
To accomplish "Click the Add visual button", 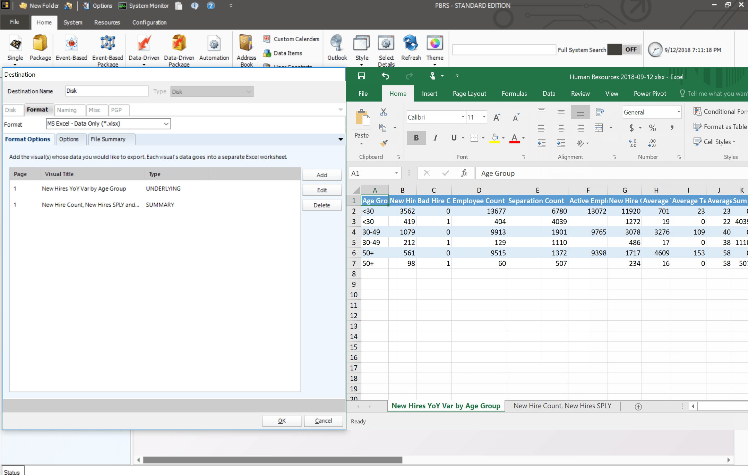I will pyautogui.click(x=321, y=175).
